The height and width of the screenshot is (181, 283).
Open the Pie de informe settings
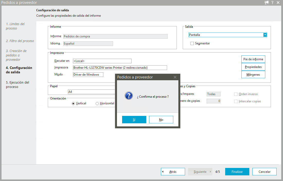click(x=253, y=59)
